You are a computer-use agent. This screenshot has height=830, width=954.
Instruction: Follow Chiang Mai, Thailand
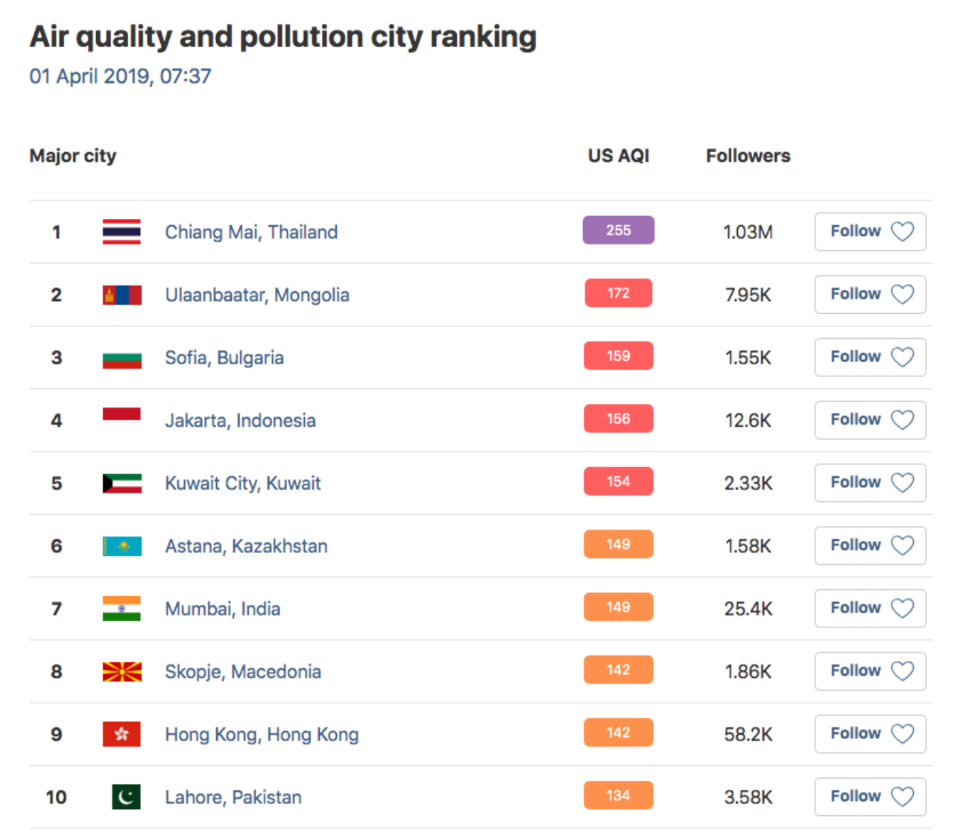(870, 232)
